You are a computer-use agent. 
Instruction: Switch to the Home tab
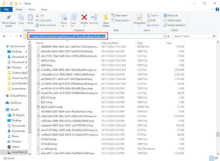coord(19,9)
